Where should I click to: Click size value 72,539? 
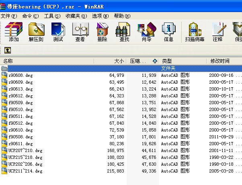pos(117,130)
